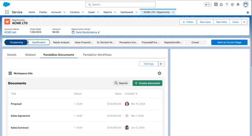Click the orange Opportunity crown icon

7,22
